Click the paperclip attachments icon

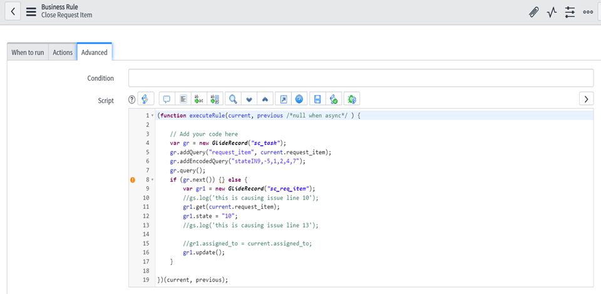[533, 13]
